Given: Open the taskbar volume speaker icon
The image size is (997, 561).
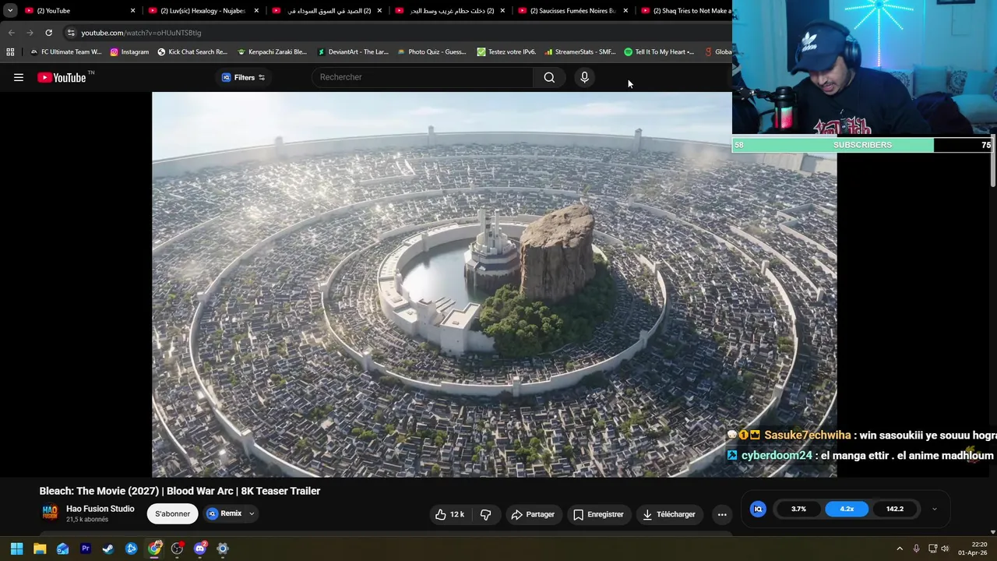Looking at the screenshot, I should (x=945, y=549).
